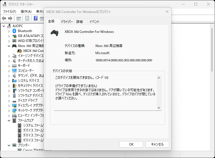Expand the ヒューマン インターフェイス node
The height and width of the screenshot is (158, 215).
tap(9, 116)
